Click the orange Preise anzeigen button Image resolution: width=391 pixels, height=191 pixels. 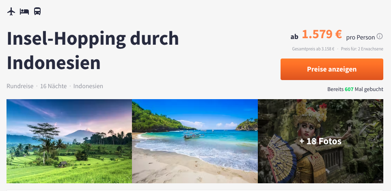332,69
